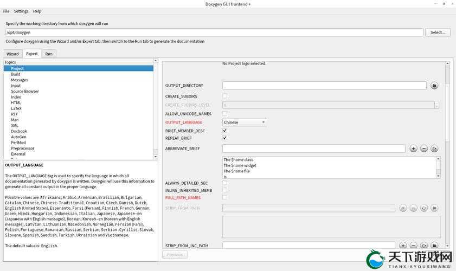This screenshot has height=271, width=456.
Task: Remove entry from STRIP_FROM_INC_PATH list
Action: pos(413,246)
